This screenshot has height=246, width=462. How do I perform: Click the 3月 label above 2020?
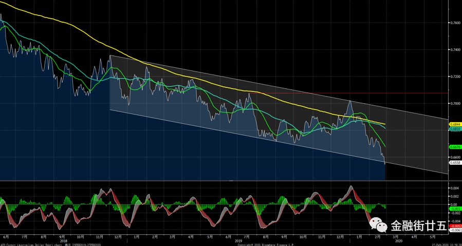(395, 236)
